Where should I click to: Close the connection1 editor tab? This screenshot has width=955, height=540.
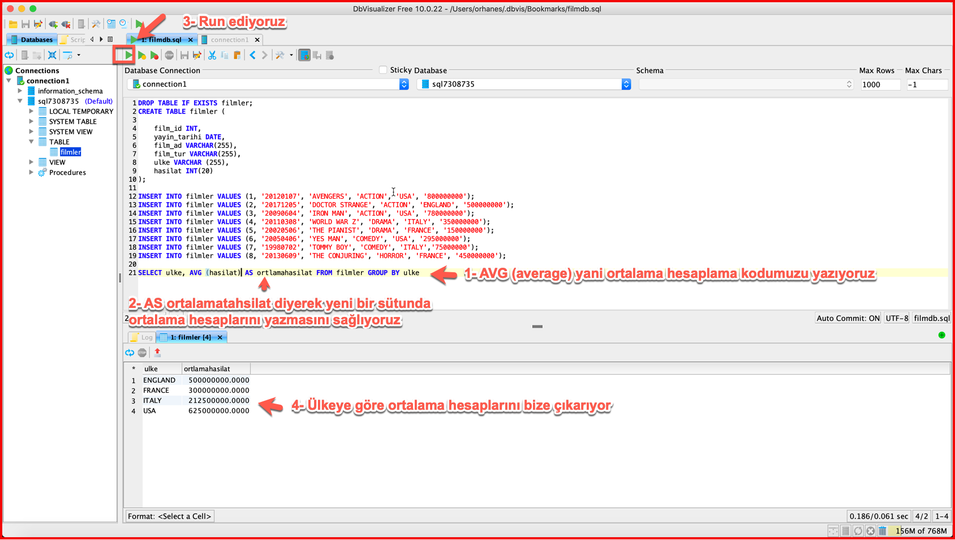tap(257, 40)
